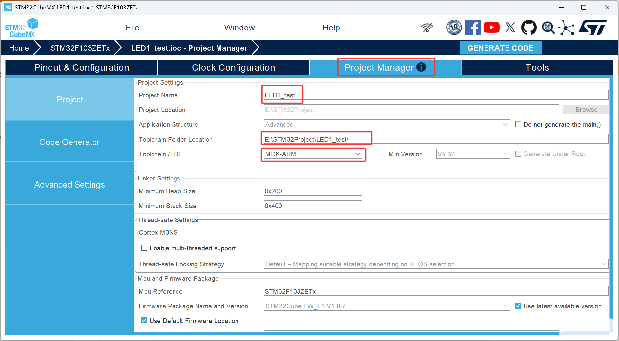The image size is (619, 341).
Task: Uncheck Use Default Firmware Location
Action: point(144,320)
